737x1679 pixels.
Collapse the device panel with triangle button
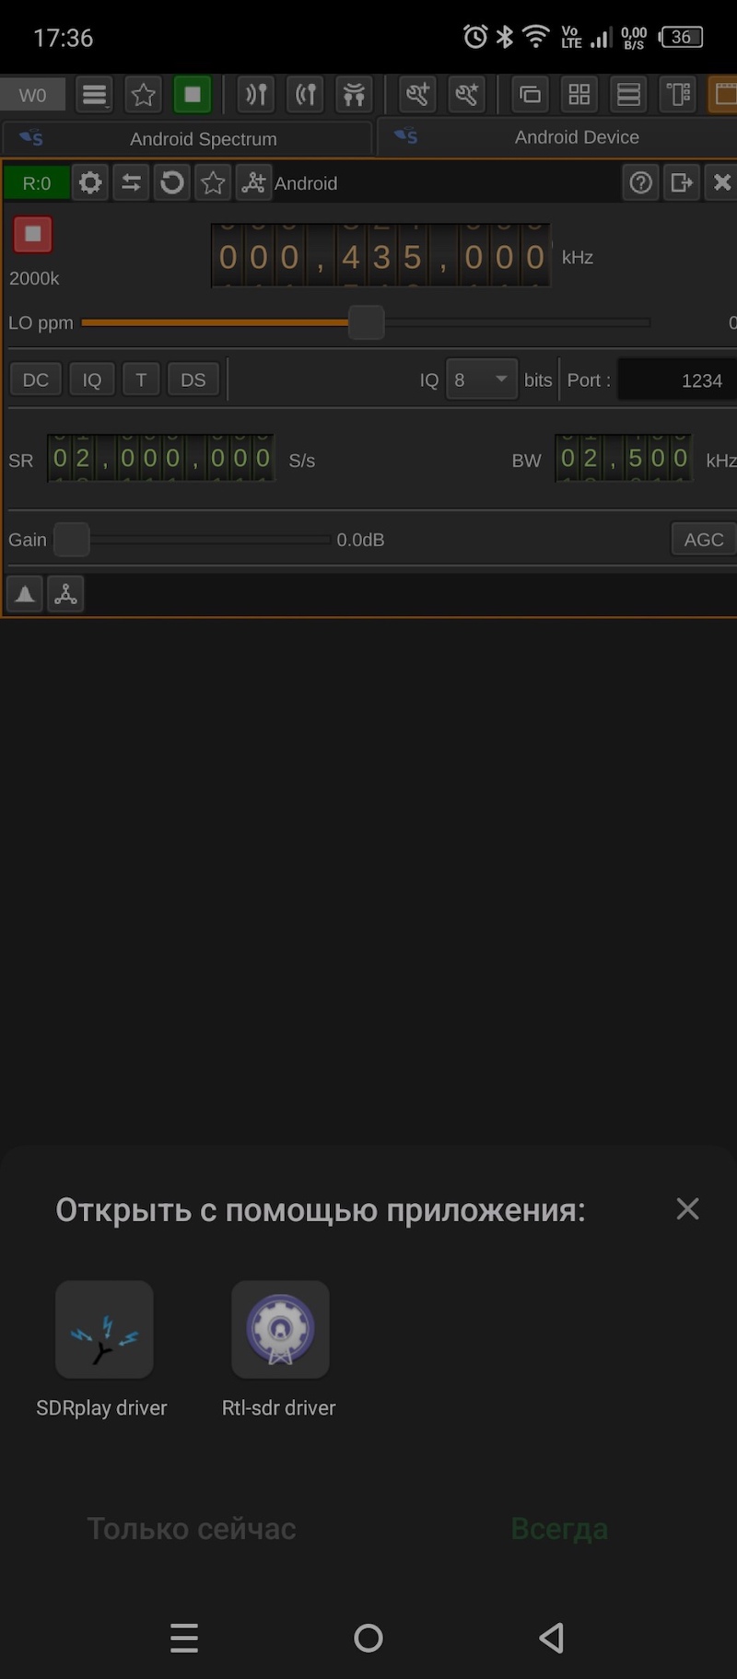tap(25, 594)
